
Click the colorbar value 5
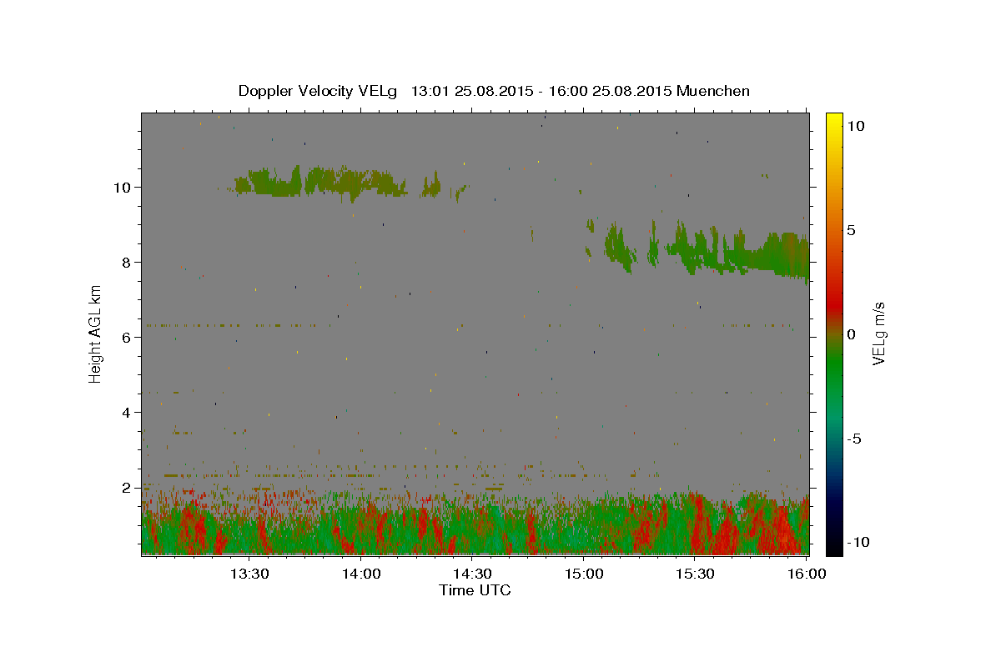(x=851, y=230)
